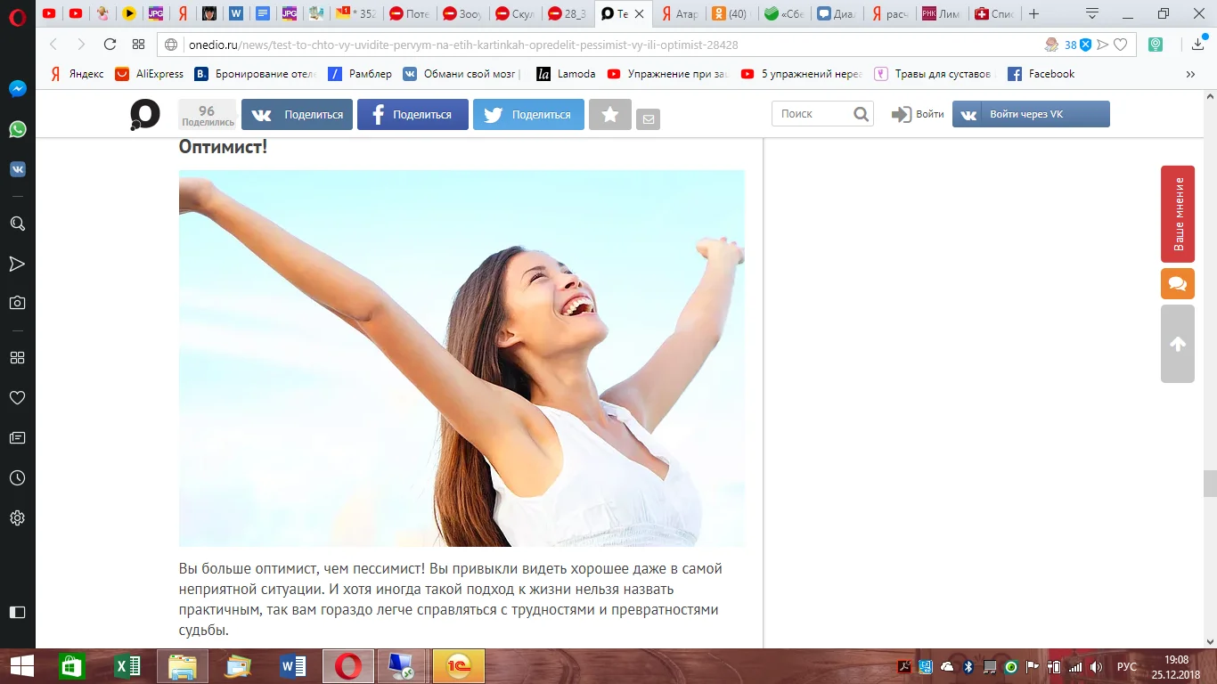The width and height of the screenshot is (1217, 684).
Task: Open Opera settings gear in sidebar
Action: (17, 518)
